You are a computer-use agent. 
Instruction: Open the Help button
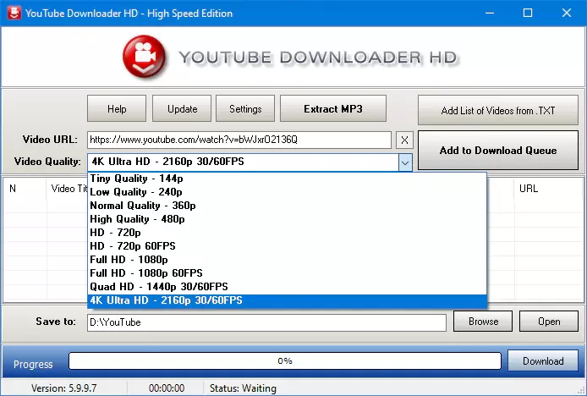tap(117, 109)
